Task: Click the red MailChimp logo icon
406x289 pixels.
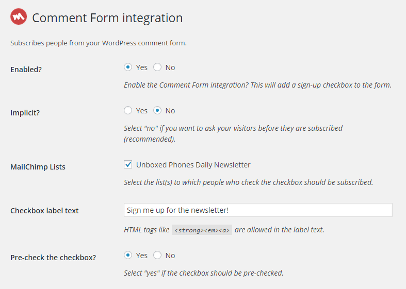Action: [x=19, y=16]
